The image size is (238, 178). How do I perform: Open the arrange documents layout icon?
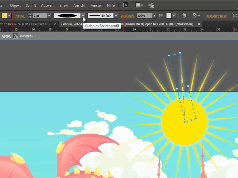click(138, 5)
